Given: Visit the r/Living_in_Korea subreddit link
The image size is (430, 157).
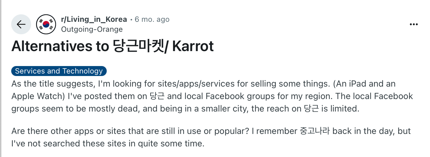Looking at the screenshot, I should pos(94,19).
